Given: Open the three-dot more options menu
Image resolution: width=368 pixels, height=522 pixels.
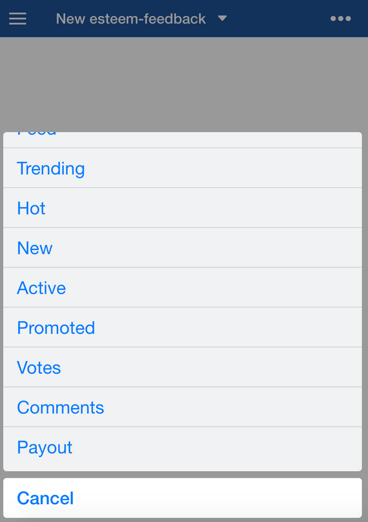Looking at the screenshot, I should 340,18.
